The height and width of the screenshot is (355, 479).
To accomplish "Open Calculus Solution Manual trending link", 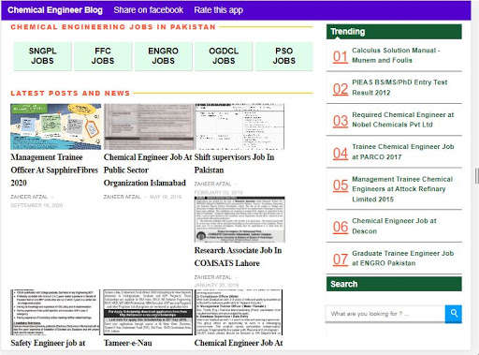I will coord(396,55).
